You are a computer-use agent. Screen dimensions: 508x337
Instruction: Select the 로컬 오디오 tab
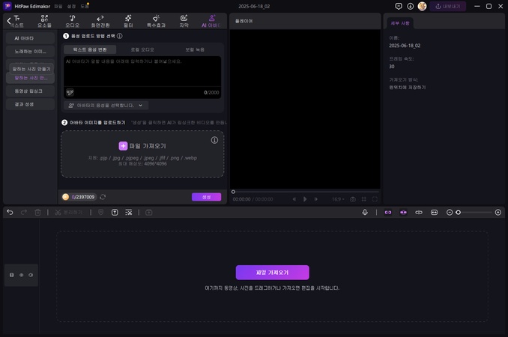pyautogui.click(x=142, y=49)
